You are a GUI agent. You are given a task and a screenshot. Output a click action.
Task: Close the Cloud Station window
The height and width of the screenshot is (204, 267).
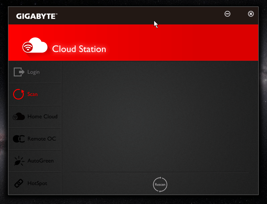[251, 14]
